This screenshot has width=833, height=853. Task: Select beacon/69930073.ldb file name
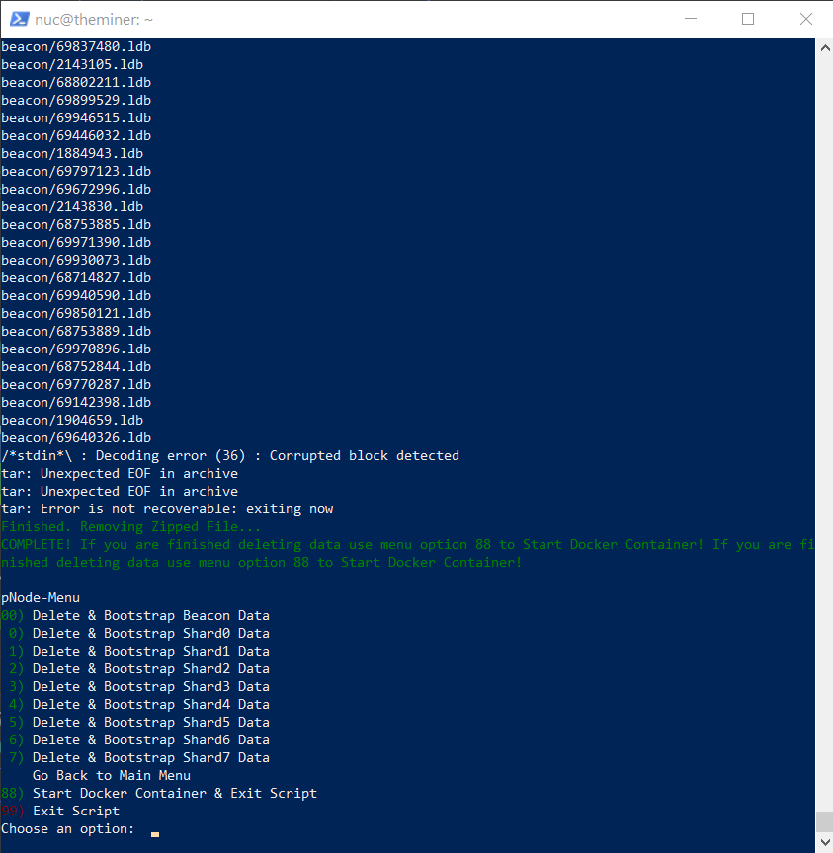pyautogui.click(x=76, y=261)
